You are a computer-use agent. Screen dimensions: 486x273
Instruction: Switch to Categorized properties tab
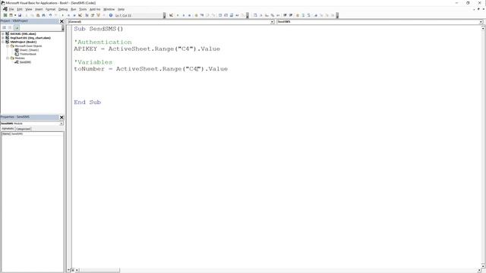24,129
